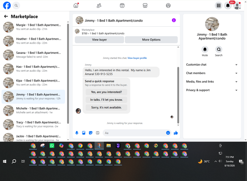Click the conversation list scrollbar
247x181 pixels.
tap(68, 74)
